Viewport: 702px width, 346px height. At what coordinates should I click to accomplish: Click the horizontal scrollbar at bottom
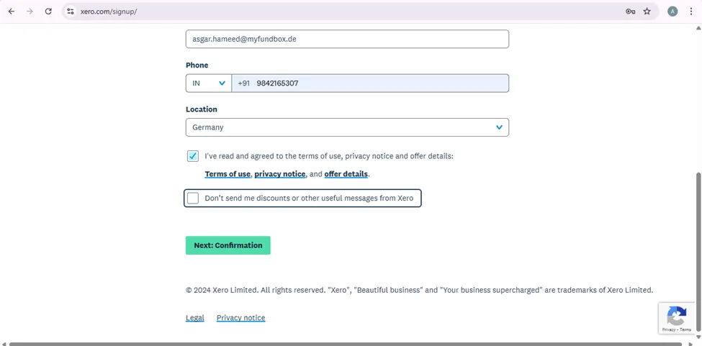(345, 344)
